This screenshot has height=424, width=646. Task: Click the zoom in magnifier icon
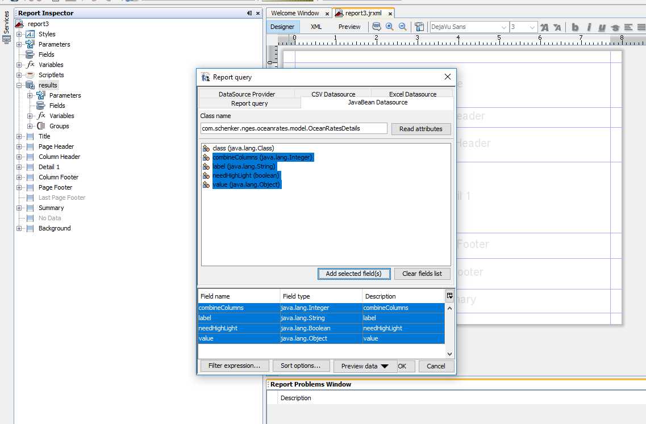389,27
